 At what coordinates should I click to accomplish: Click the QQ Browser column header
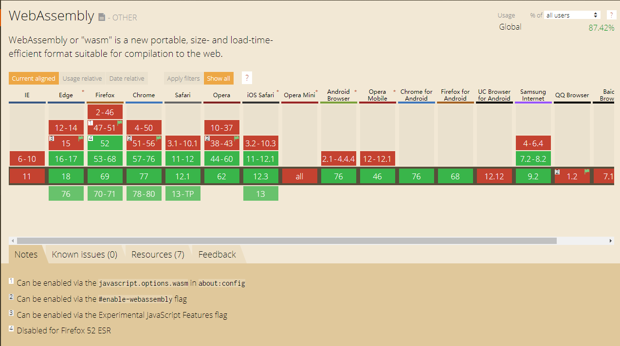572,95
